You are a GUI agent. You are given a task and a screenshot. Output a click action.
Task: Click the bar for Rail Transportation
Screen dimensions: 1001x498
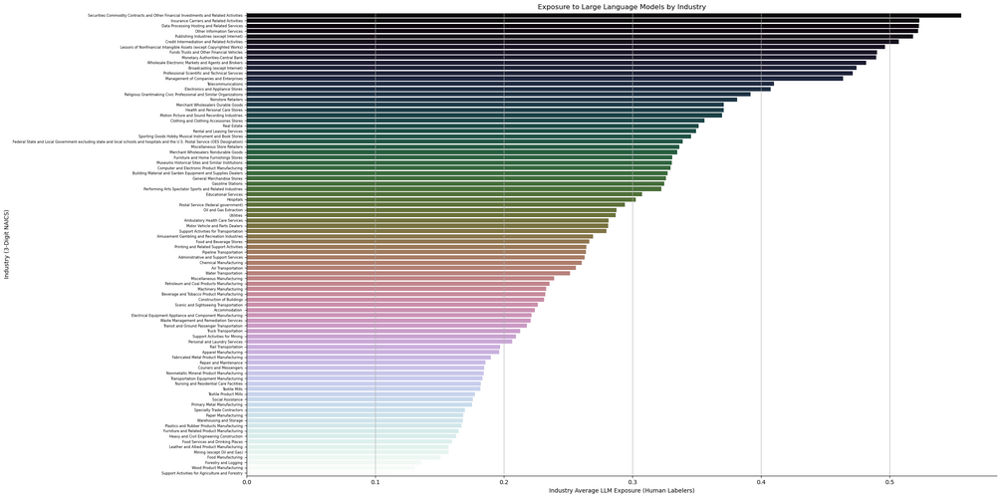click(x=373, y=347)
